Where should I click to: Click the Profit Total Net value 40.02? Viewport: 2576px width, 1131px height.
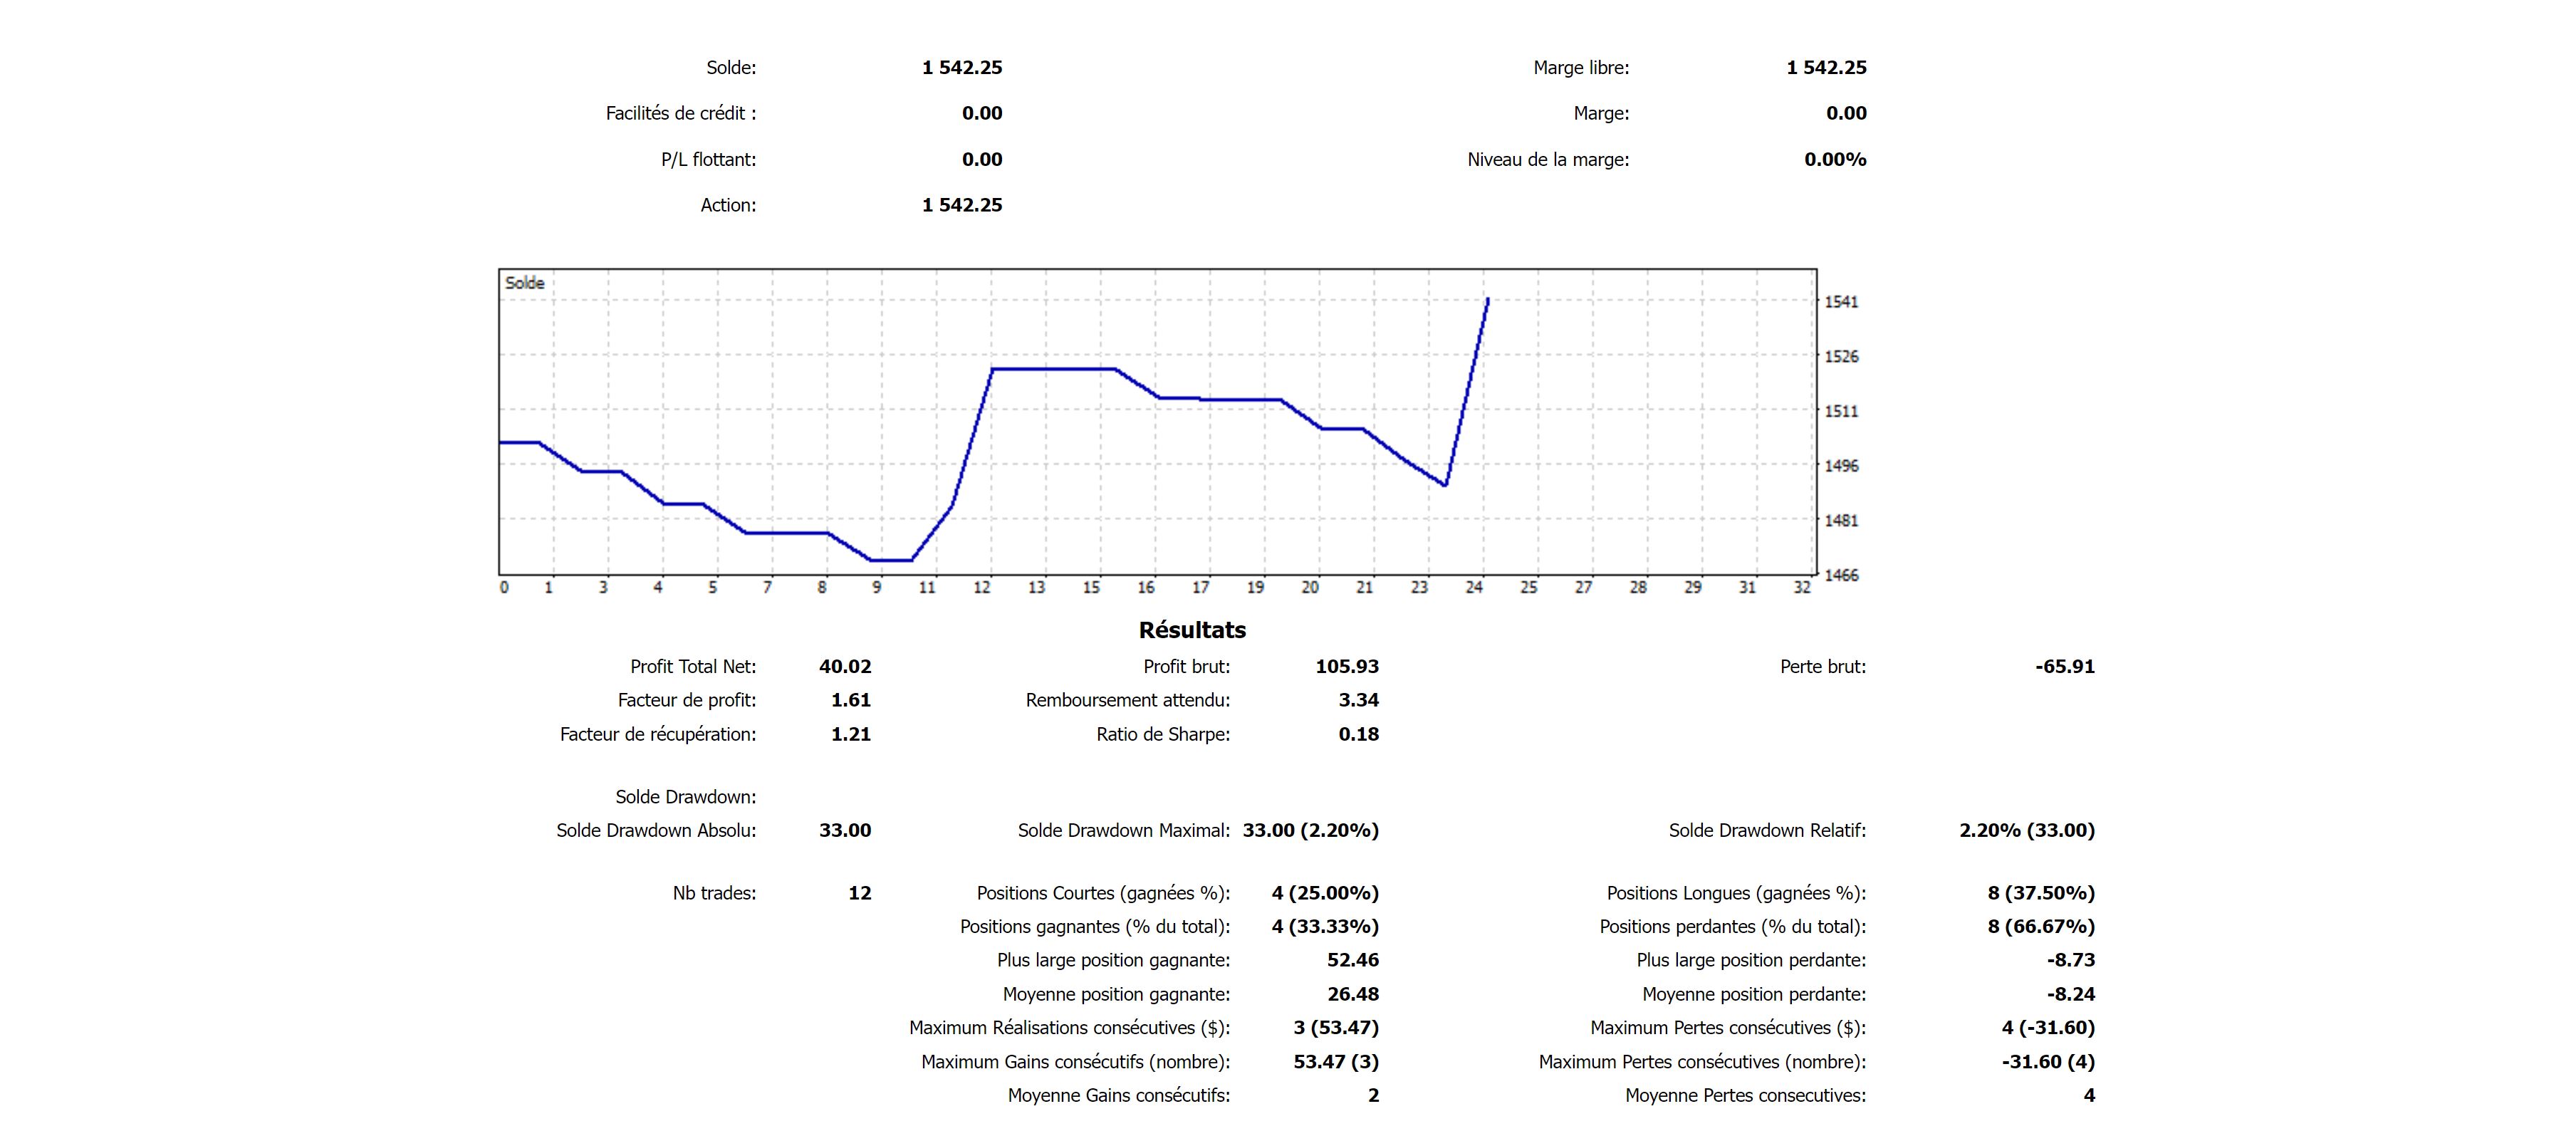coord(845,666)
